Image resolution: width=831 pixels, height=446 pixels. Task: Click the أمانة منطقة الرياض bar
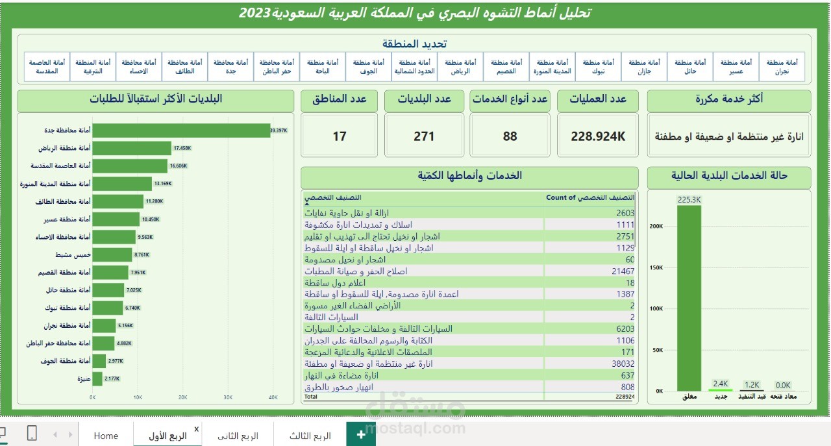[x=132, y=148]
